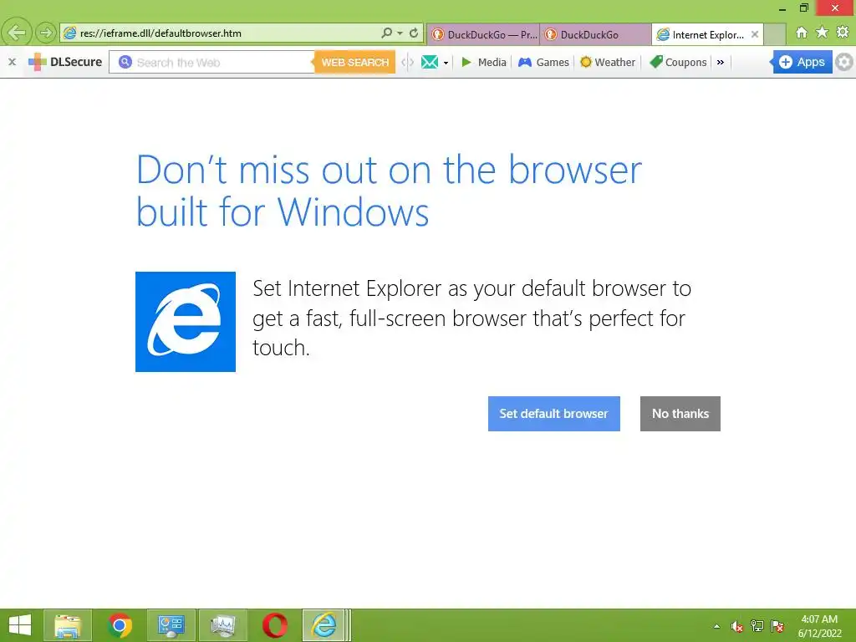The image size is (856, 642).
Task: Open the Home page icon
Action: point(802,33)
